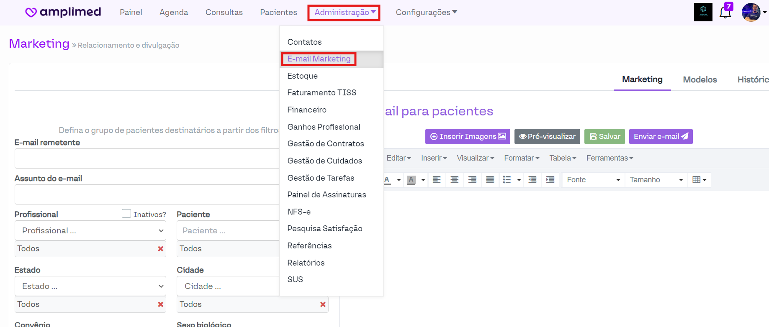Open the Tamanho size dropdown
The height and width of the screenshot is (327, 769).
[x=656, y=180]
